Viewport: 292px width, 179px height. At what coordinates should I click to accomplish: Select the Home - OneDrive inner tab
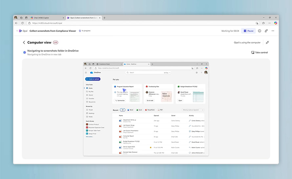point(136,64)
